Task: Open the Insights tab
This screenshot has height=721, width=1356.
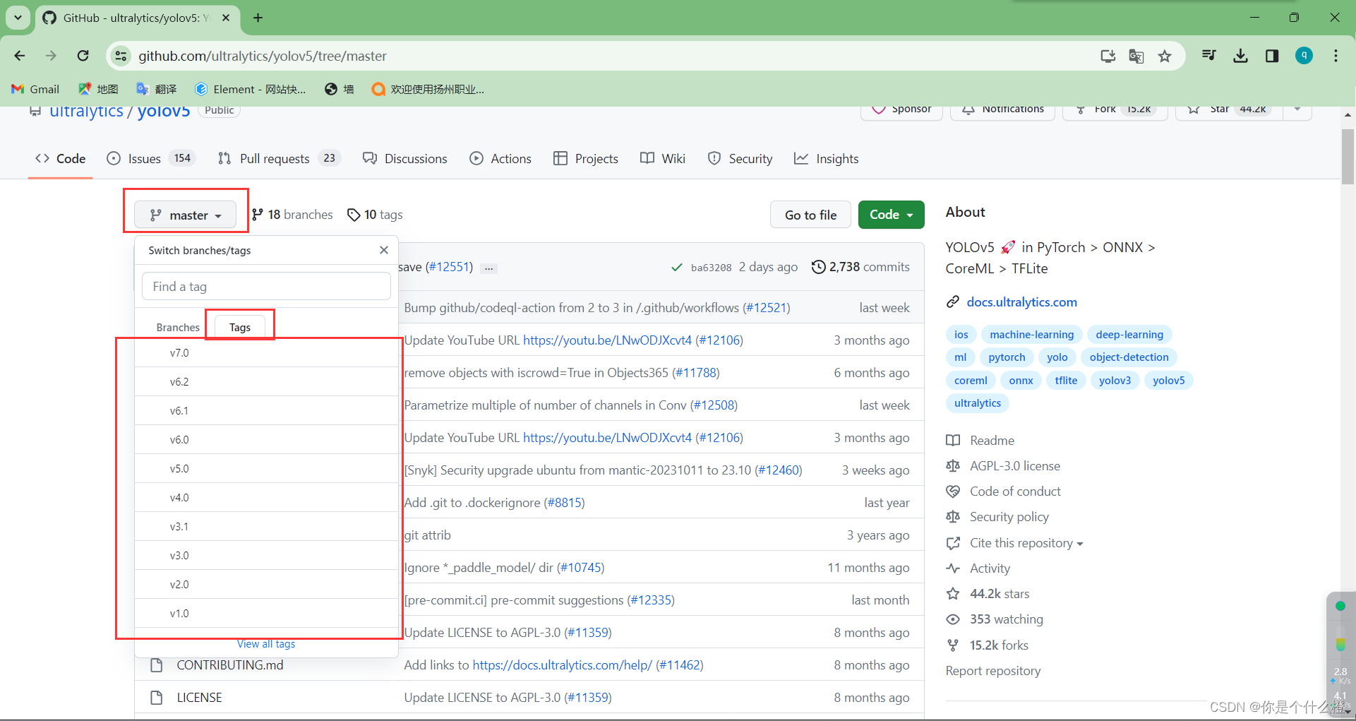Action: pos(827,159)
